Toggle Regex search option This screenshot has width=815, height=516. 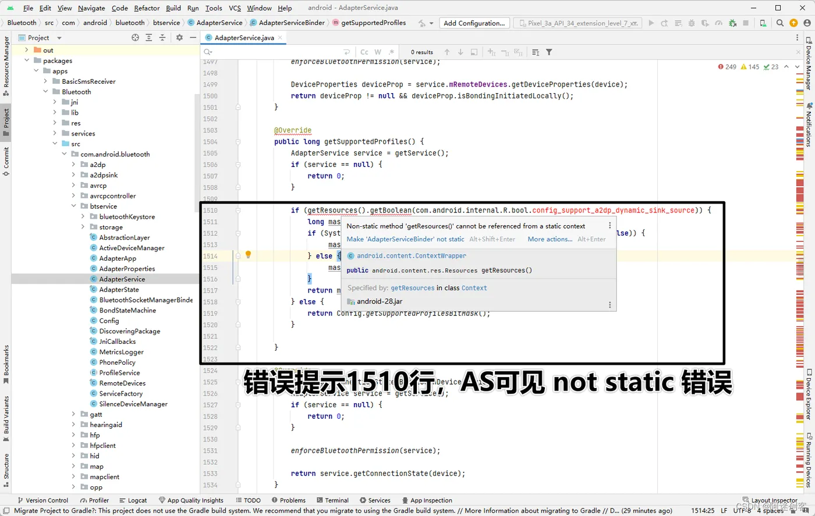point(392,52)
